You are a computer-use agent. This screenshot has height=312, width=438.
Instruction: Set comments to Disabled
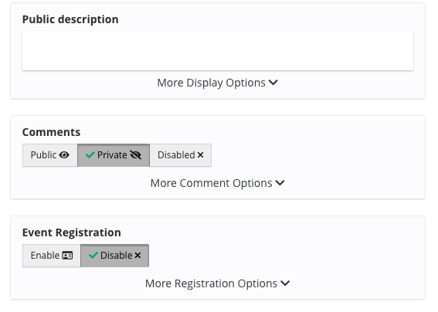click(181, 155)
